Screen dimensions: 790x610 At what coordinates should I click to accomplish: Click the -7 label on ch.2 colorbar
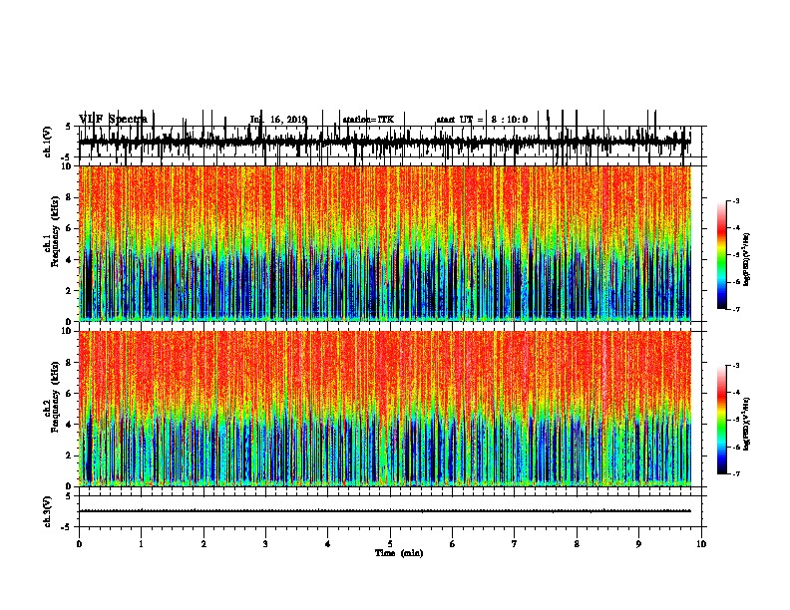[x=736, y=474]
